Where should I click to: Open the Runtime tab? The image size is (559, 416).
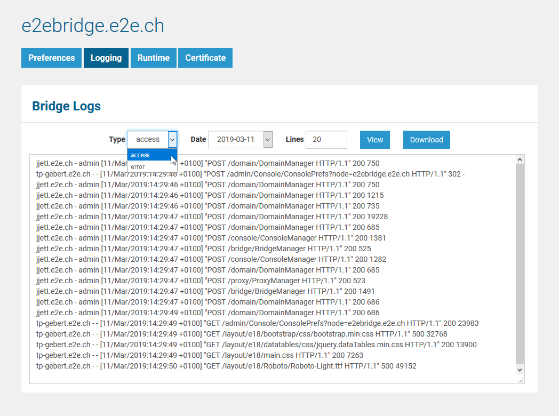[x=153, y=58]
